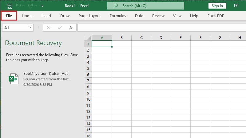Viewport: 246px width, 138px height.
Task: Select row 10 header
Action: tap(88, 99)
